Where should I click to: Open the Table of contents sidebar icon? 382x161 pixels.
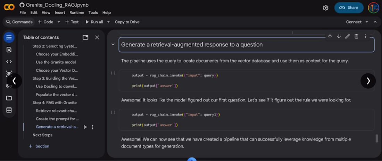pos(9,37)
